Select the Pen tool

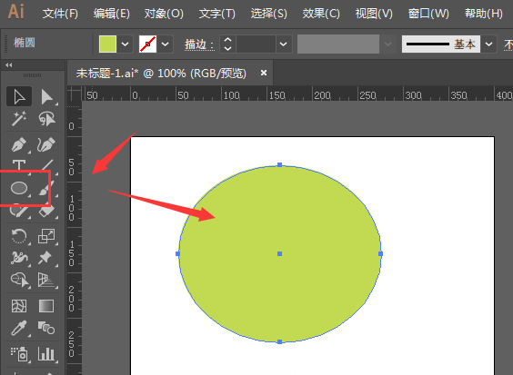(x=19, y=144)
